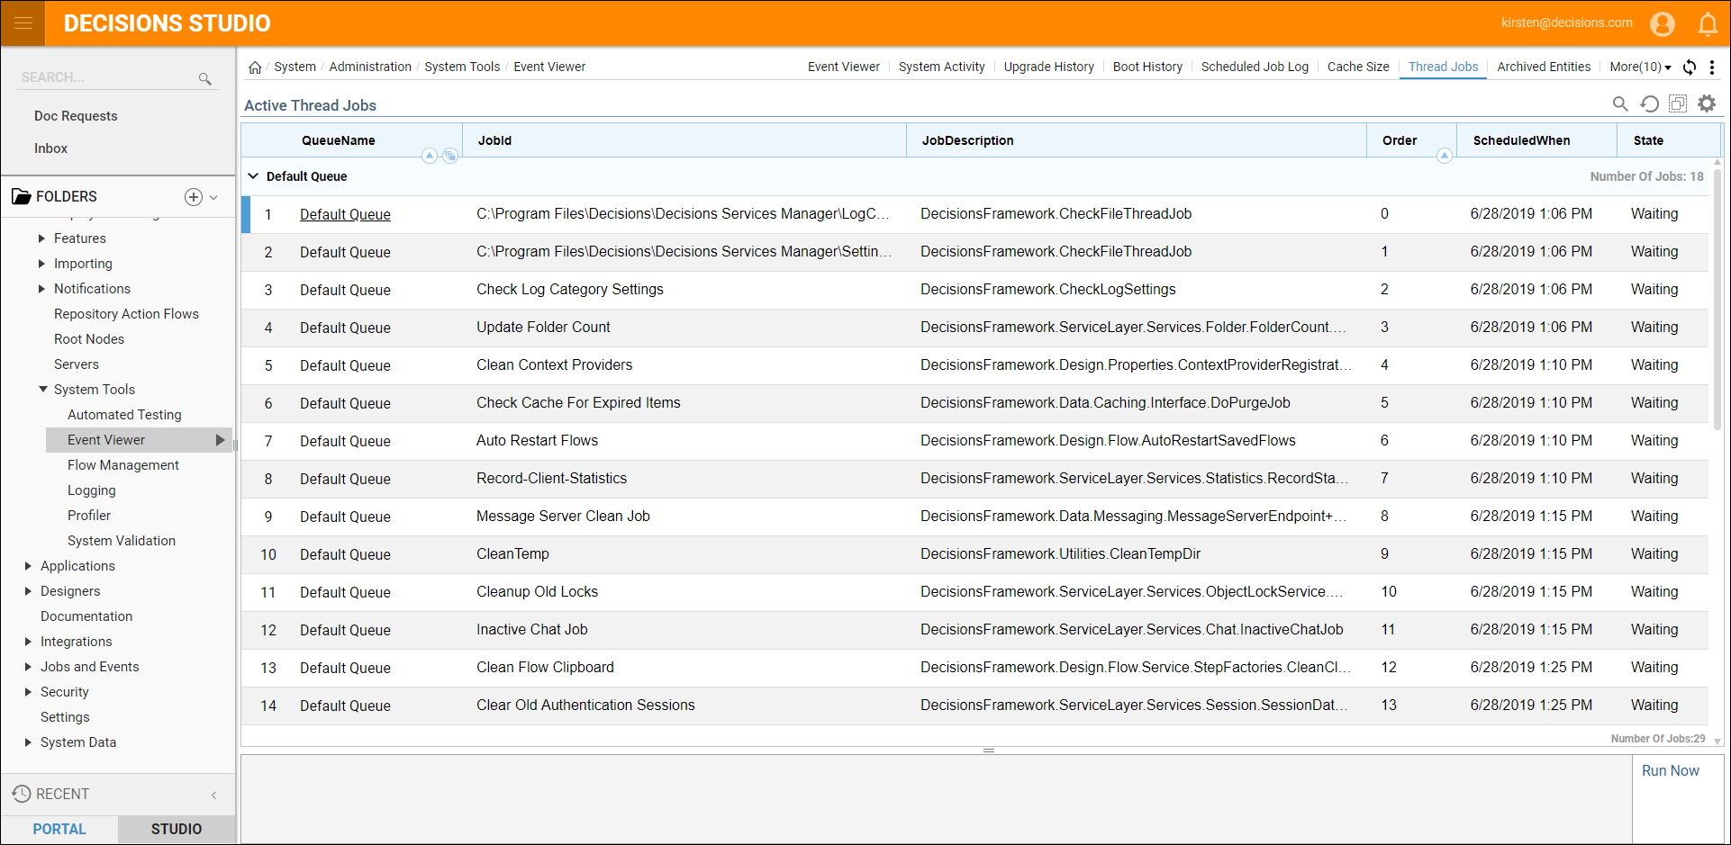Switch to the Boot History tab
Viewport: 1731px width, 845px height.
click(x=1147, y=67)
